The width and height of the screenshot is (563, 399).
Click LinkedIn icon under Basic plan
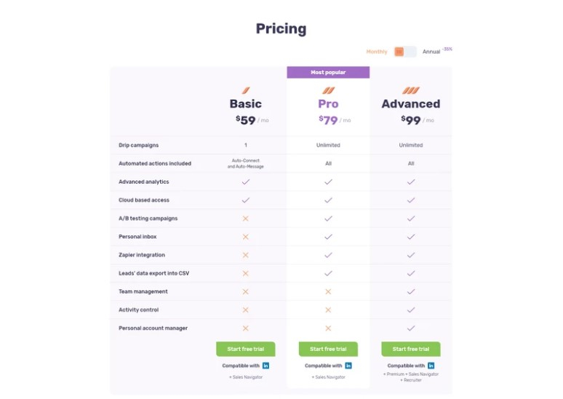(265, 366)
